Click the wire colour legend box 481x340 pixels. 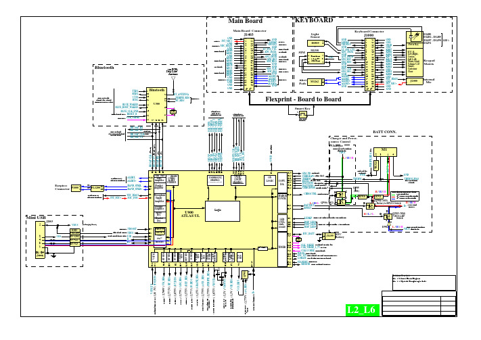[405, 196]
